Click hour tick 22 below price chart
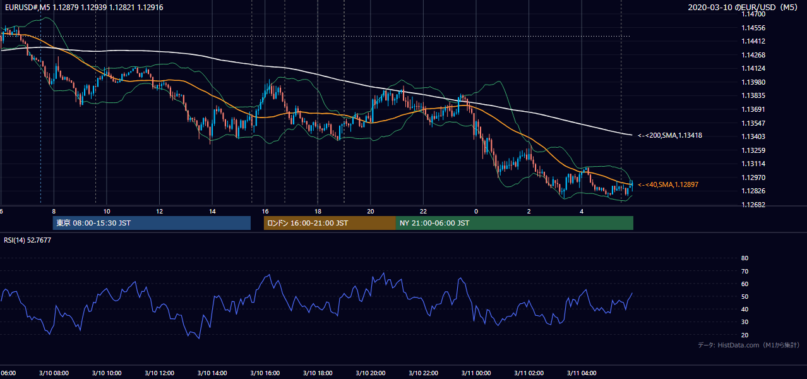 [x=423, y=211]
